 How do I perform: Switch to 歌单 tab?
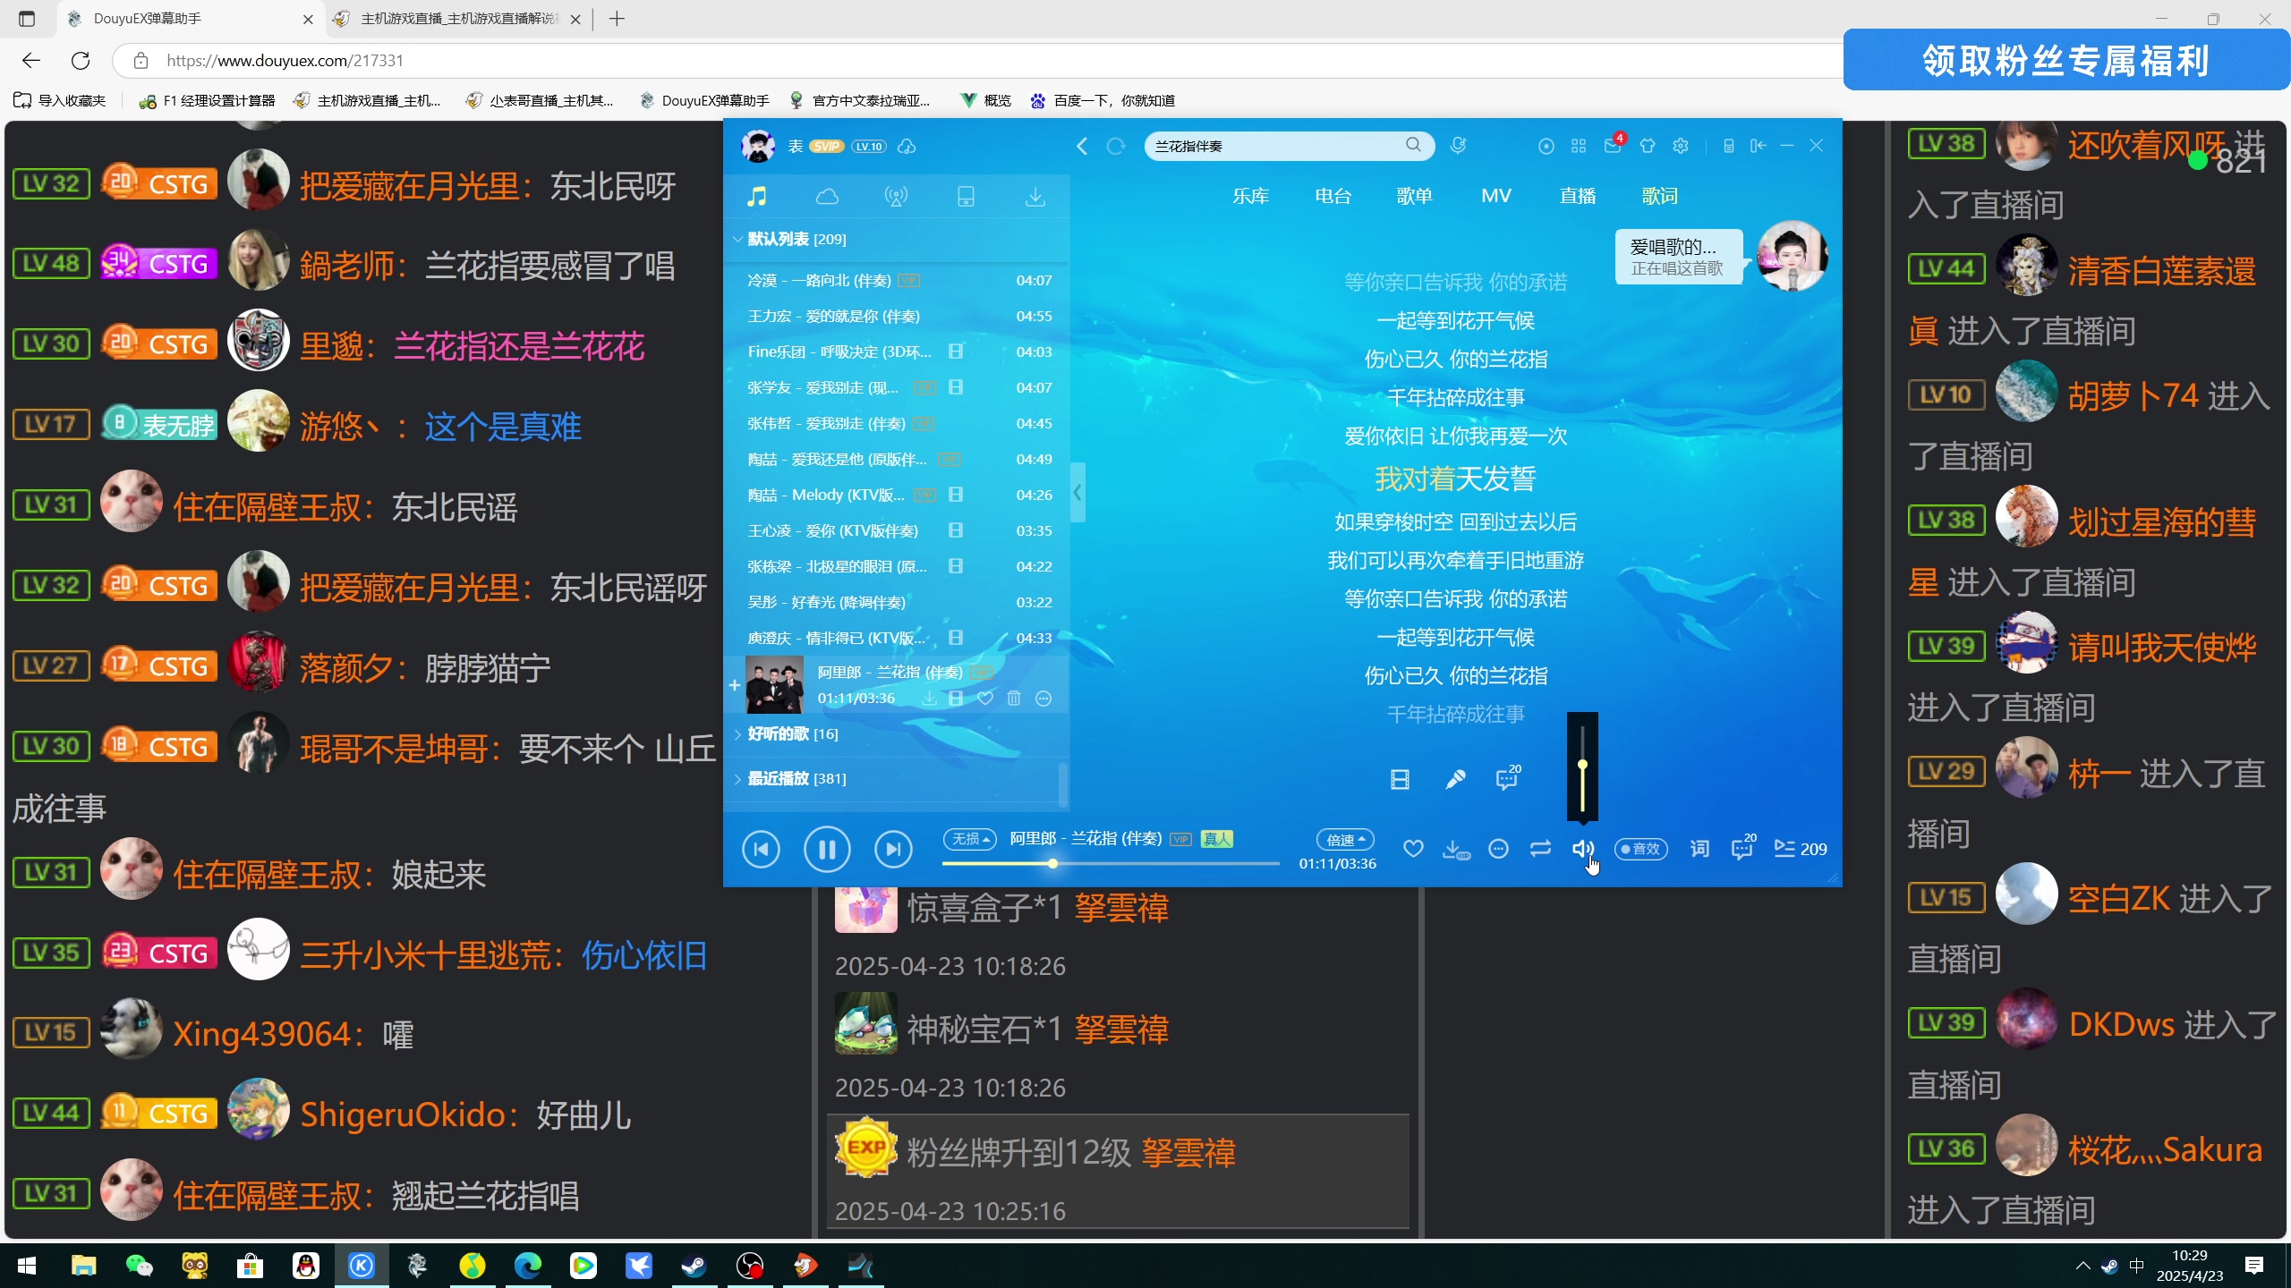[1415, 196]
